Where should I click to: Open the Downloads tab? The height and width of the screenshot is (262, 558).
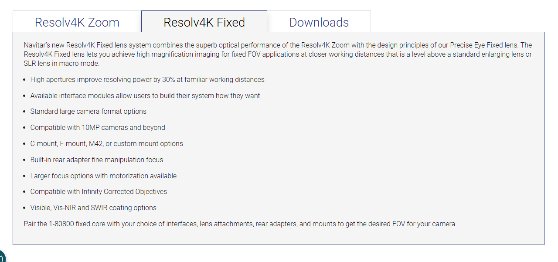[319, 22]
